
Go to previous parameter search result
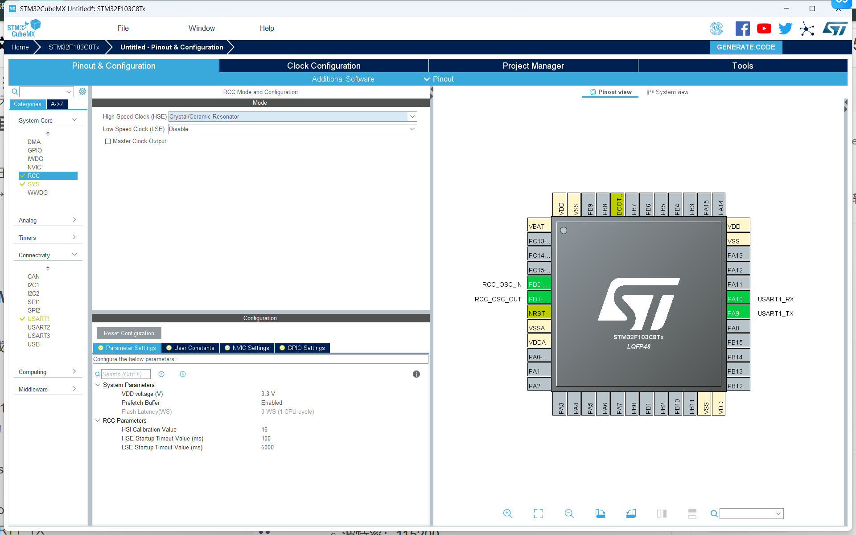coord(161,374)
